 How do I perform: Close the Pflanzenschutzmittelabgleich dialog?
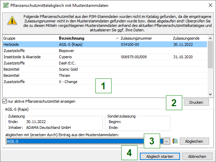tap(209, 5)
